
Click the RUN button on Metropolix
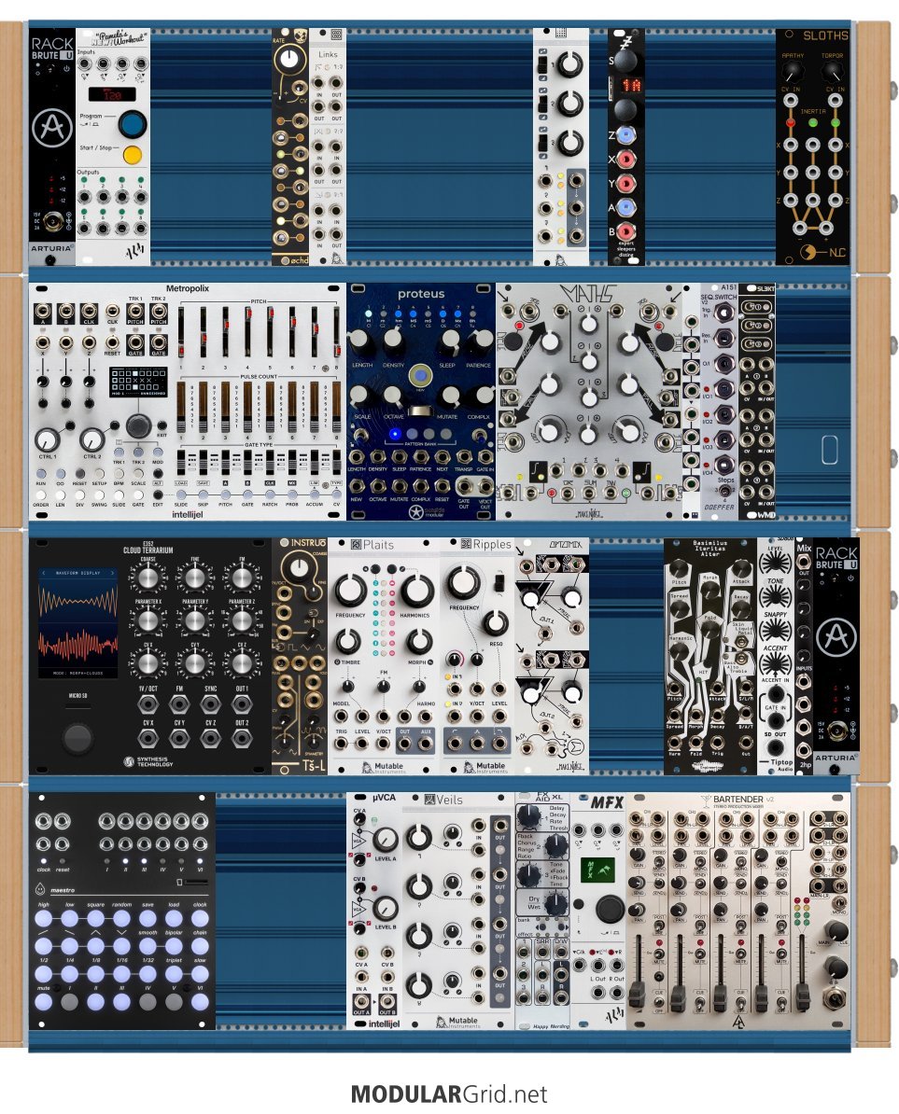point(40,473)
